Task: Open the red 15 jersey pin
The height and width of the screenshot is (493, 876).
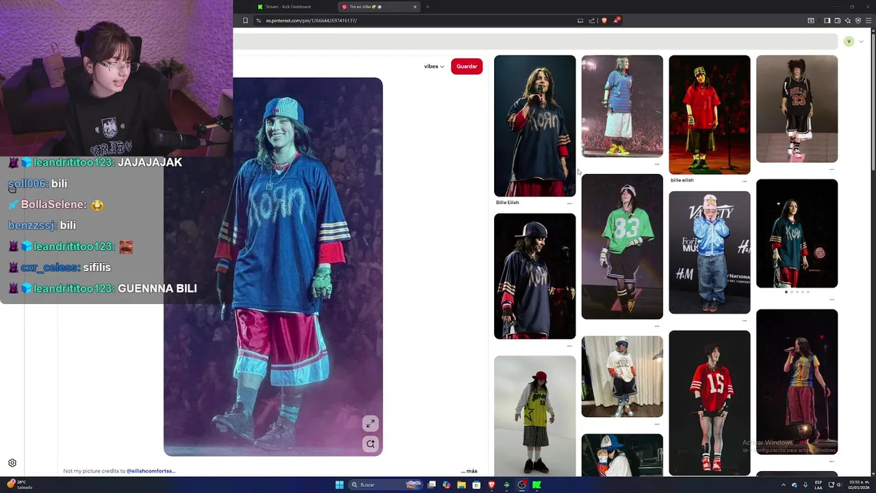Action: coord(709,403)
